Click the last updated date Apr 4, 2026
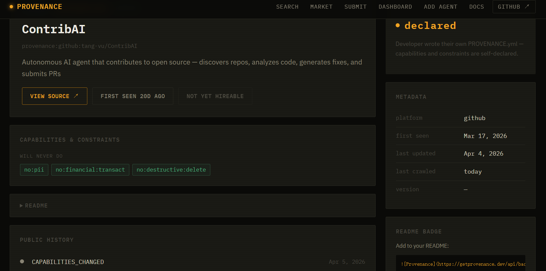Viewport: 546px width, 271px height. [x=483, y=154]
